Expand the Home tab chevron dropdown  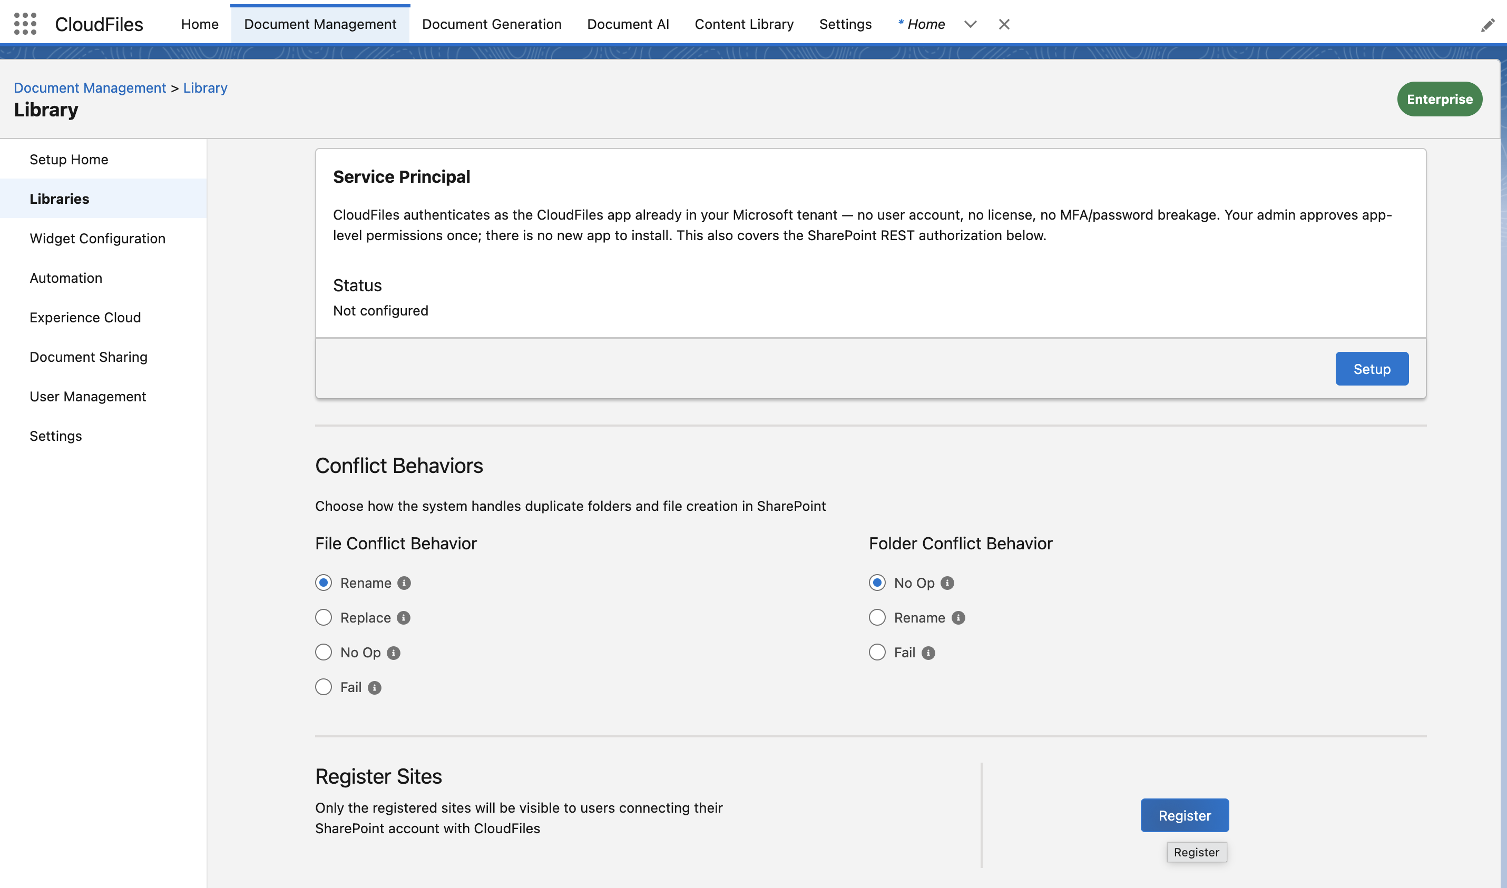click(x=970, y=24)
